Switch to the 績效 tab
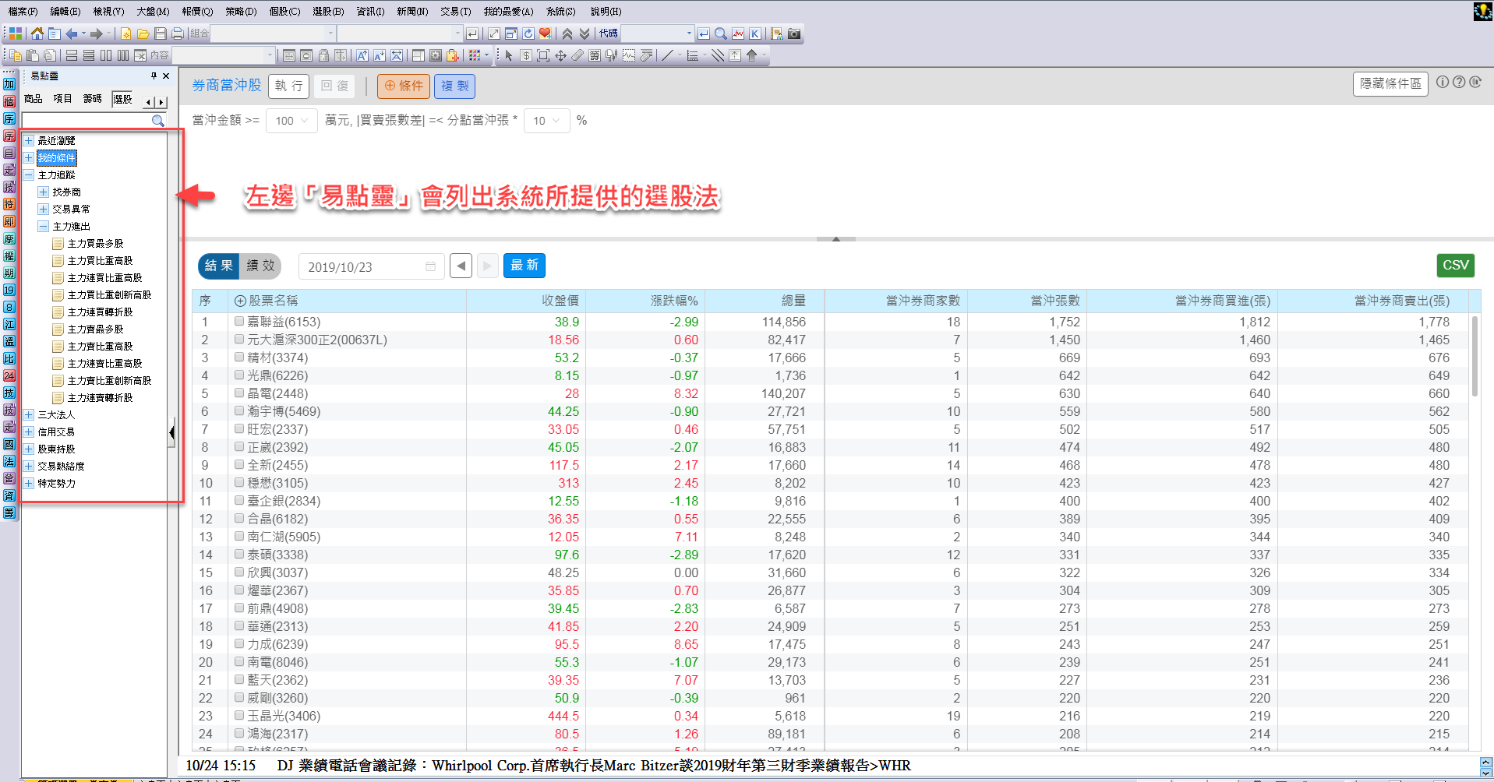The image size is (1494, 782). [x=260, y=266]
